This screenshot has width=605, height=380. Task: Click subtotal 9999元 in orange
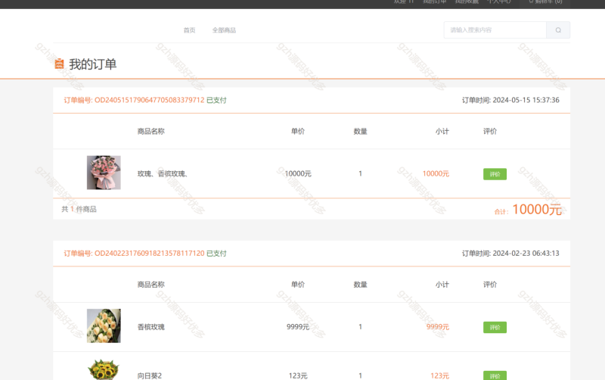click(438, 327)
